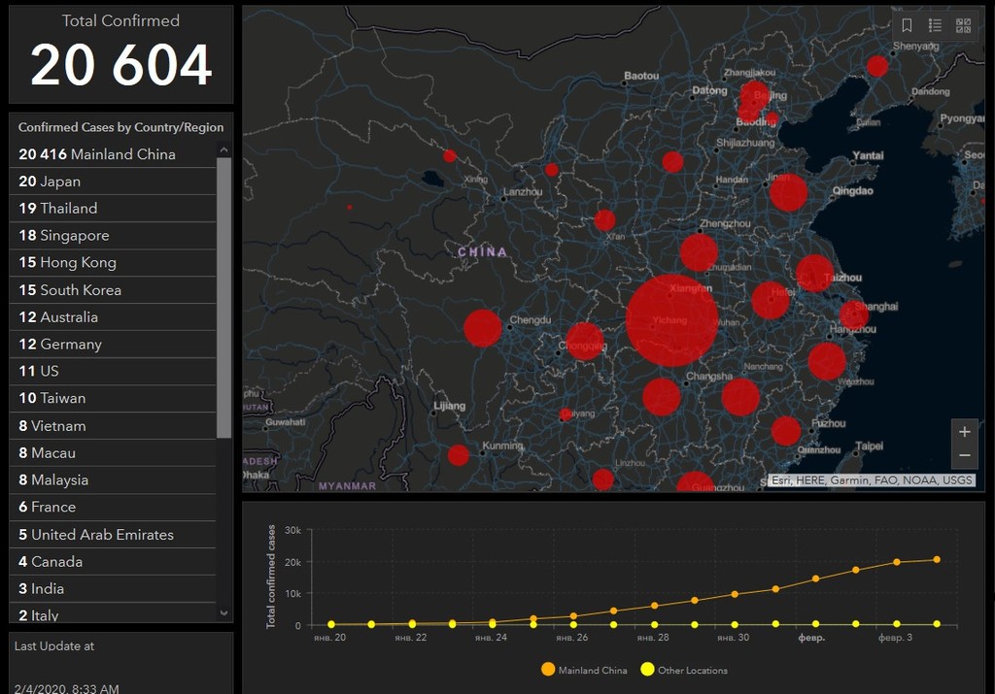Screen dimensions: 995x694
Task: Open the bookmarks icon on map
Action: tap(907, 25)
